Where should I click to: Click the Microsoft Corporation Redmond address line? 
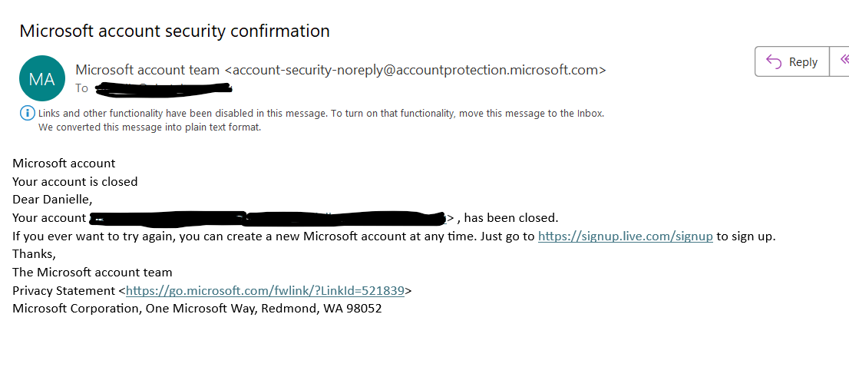[x=197, y=309]
